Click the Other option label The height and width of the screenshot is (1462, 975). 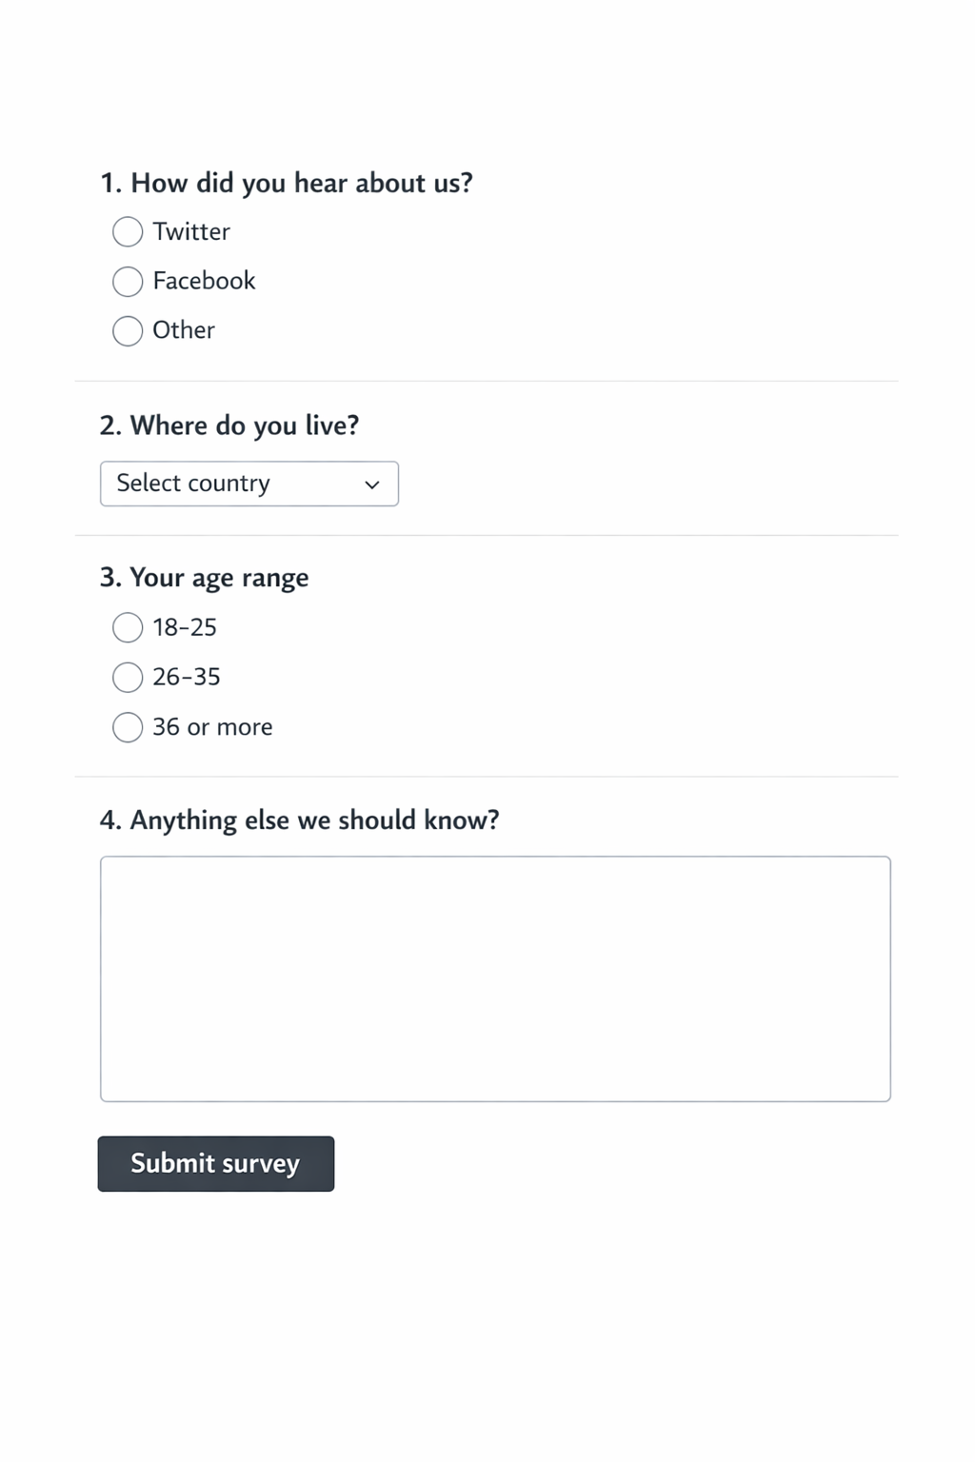[184, 330]
